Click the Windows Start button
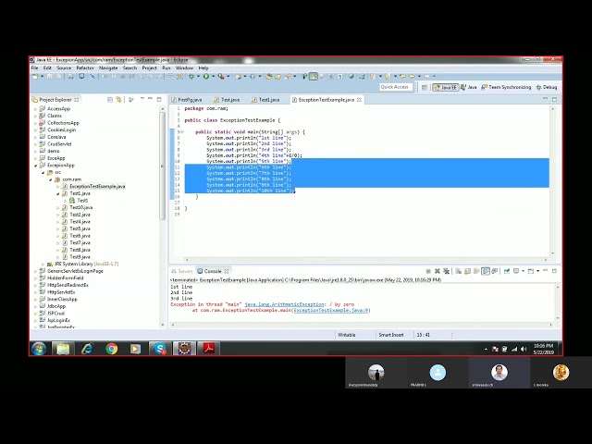Viewport: 592px width, 444px height. click(39, 349)
